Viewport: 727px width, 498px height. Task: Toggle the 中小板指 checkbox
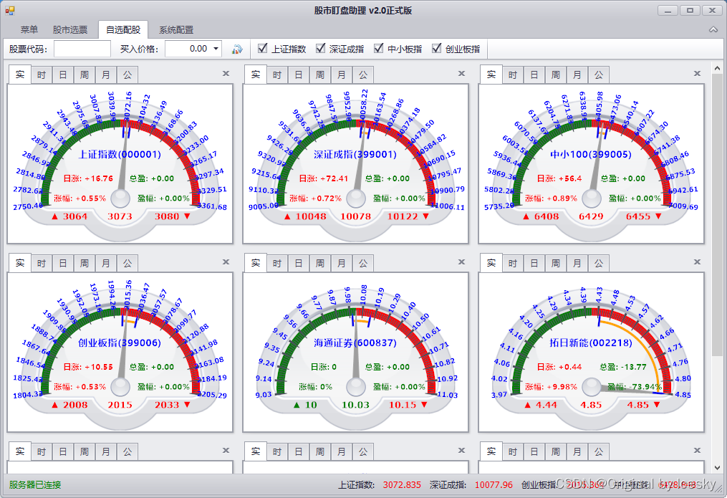coord(378,48)
